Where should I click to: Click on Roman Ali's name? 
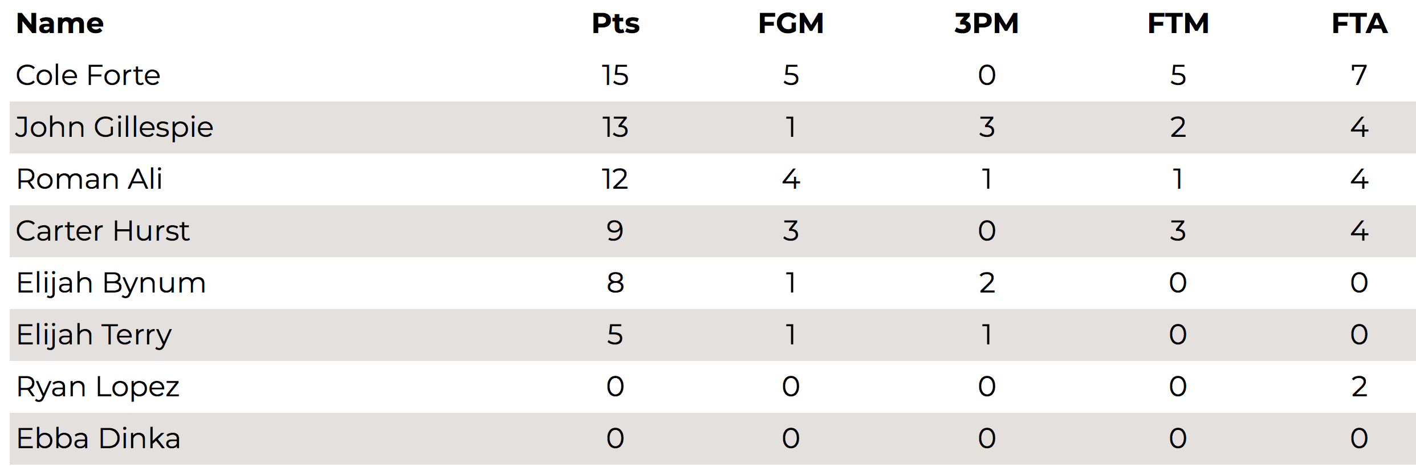(89, 179)
